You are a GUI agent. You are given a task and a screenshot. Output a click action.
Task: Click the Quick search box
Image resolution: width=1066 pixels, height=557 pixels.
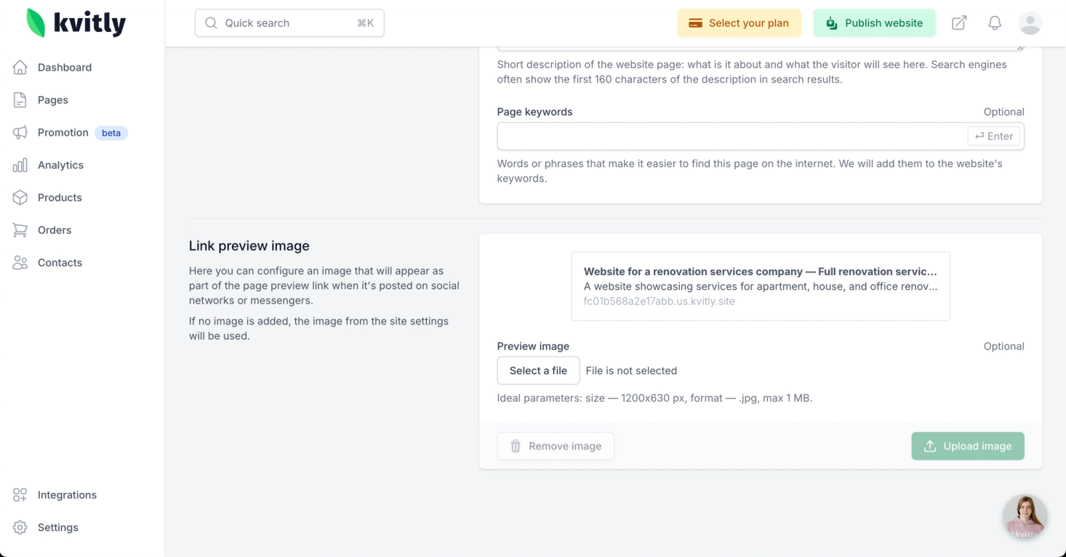point(289,23)
